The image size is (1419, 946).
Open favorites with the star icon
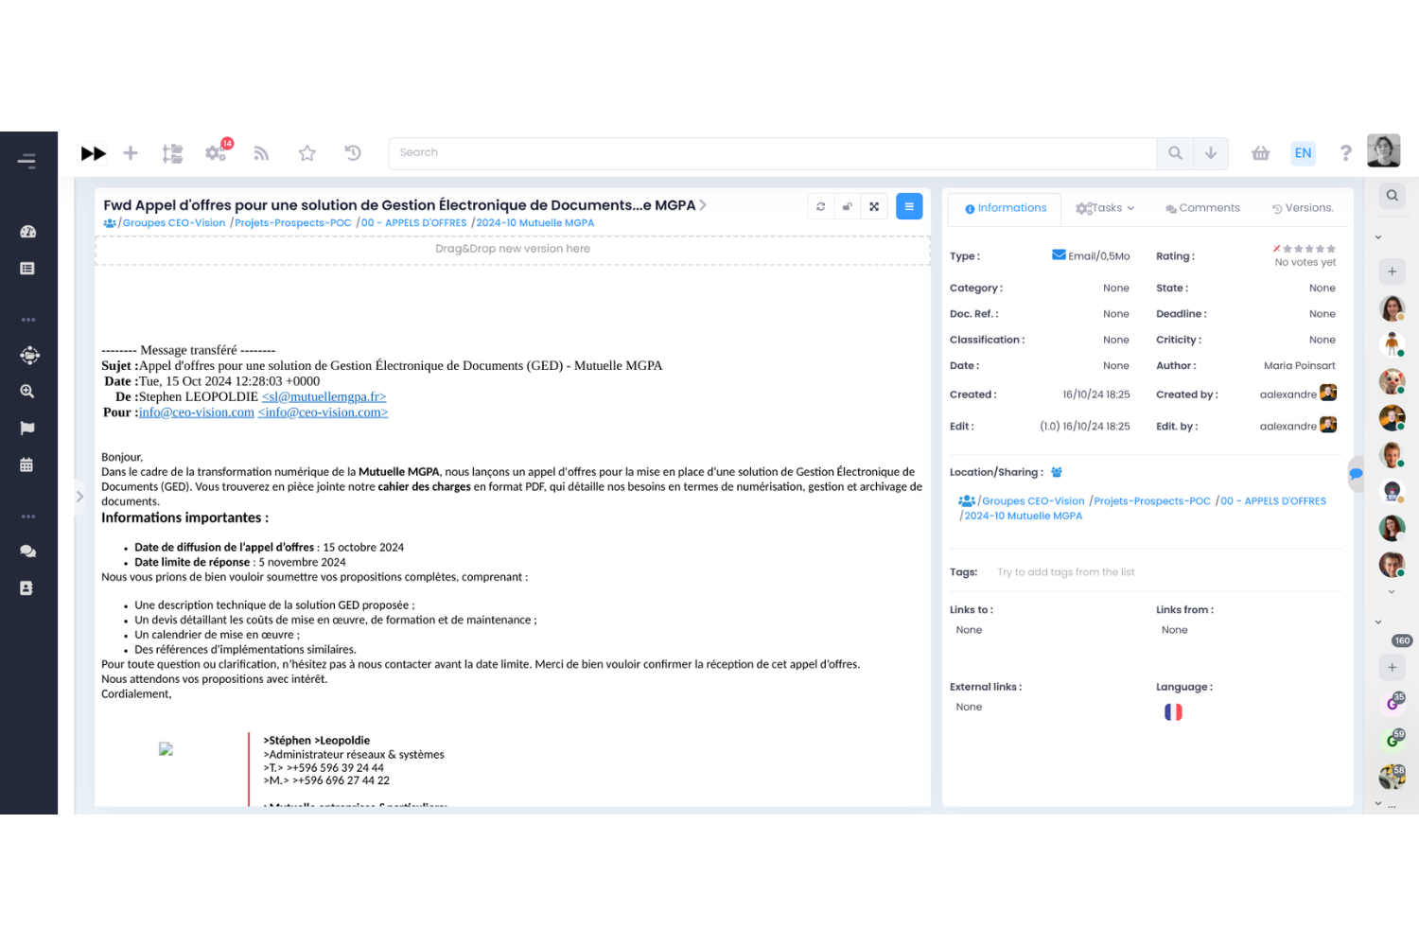[x=307, y=153]
